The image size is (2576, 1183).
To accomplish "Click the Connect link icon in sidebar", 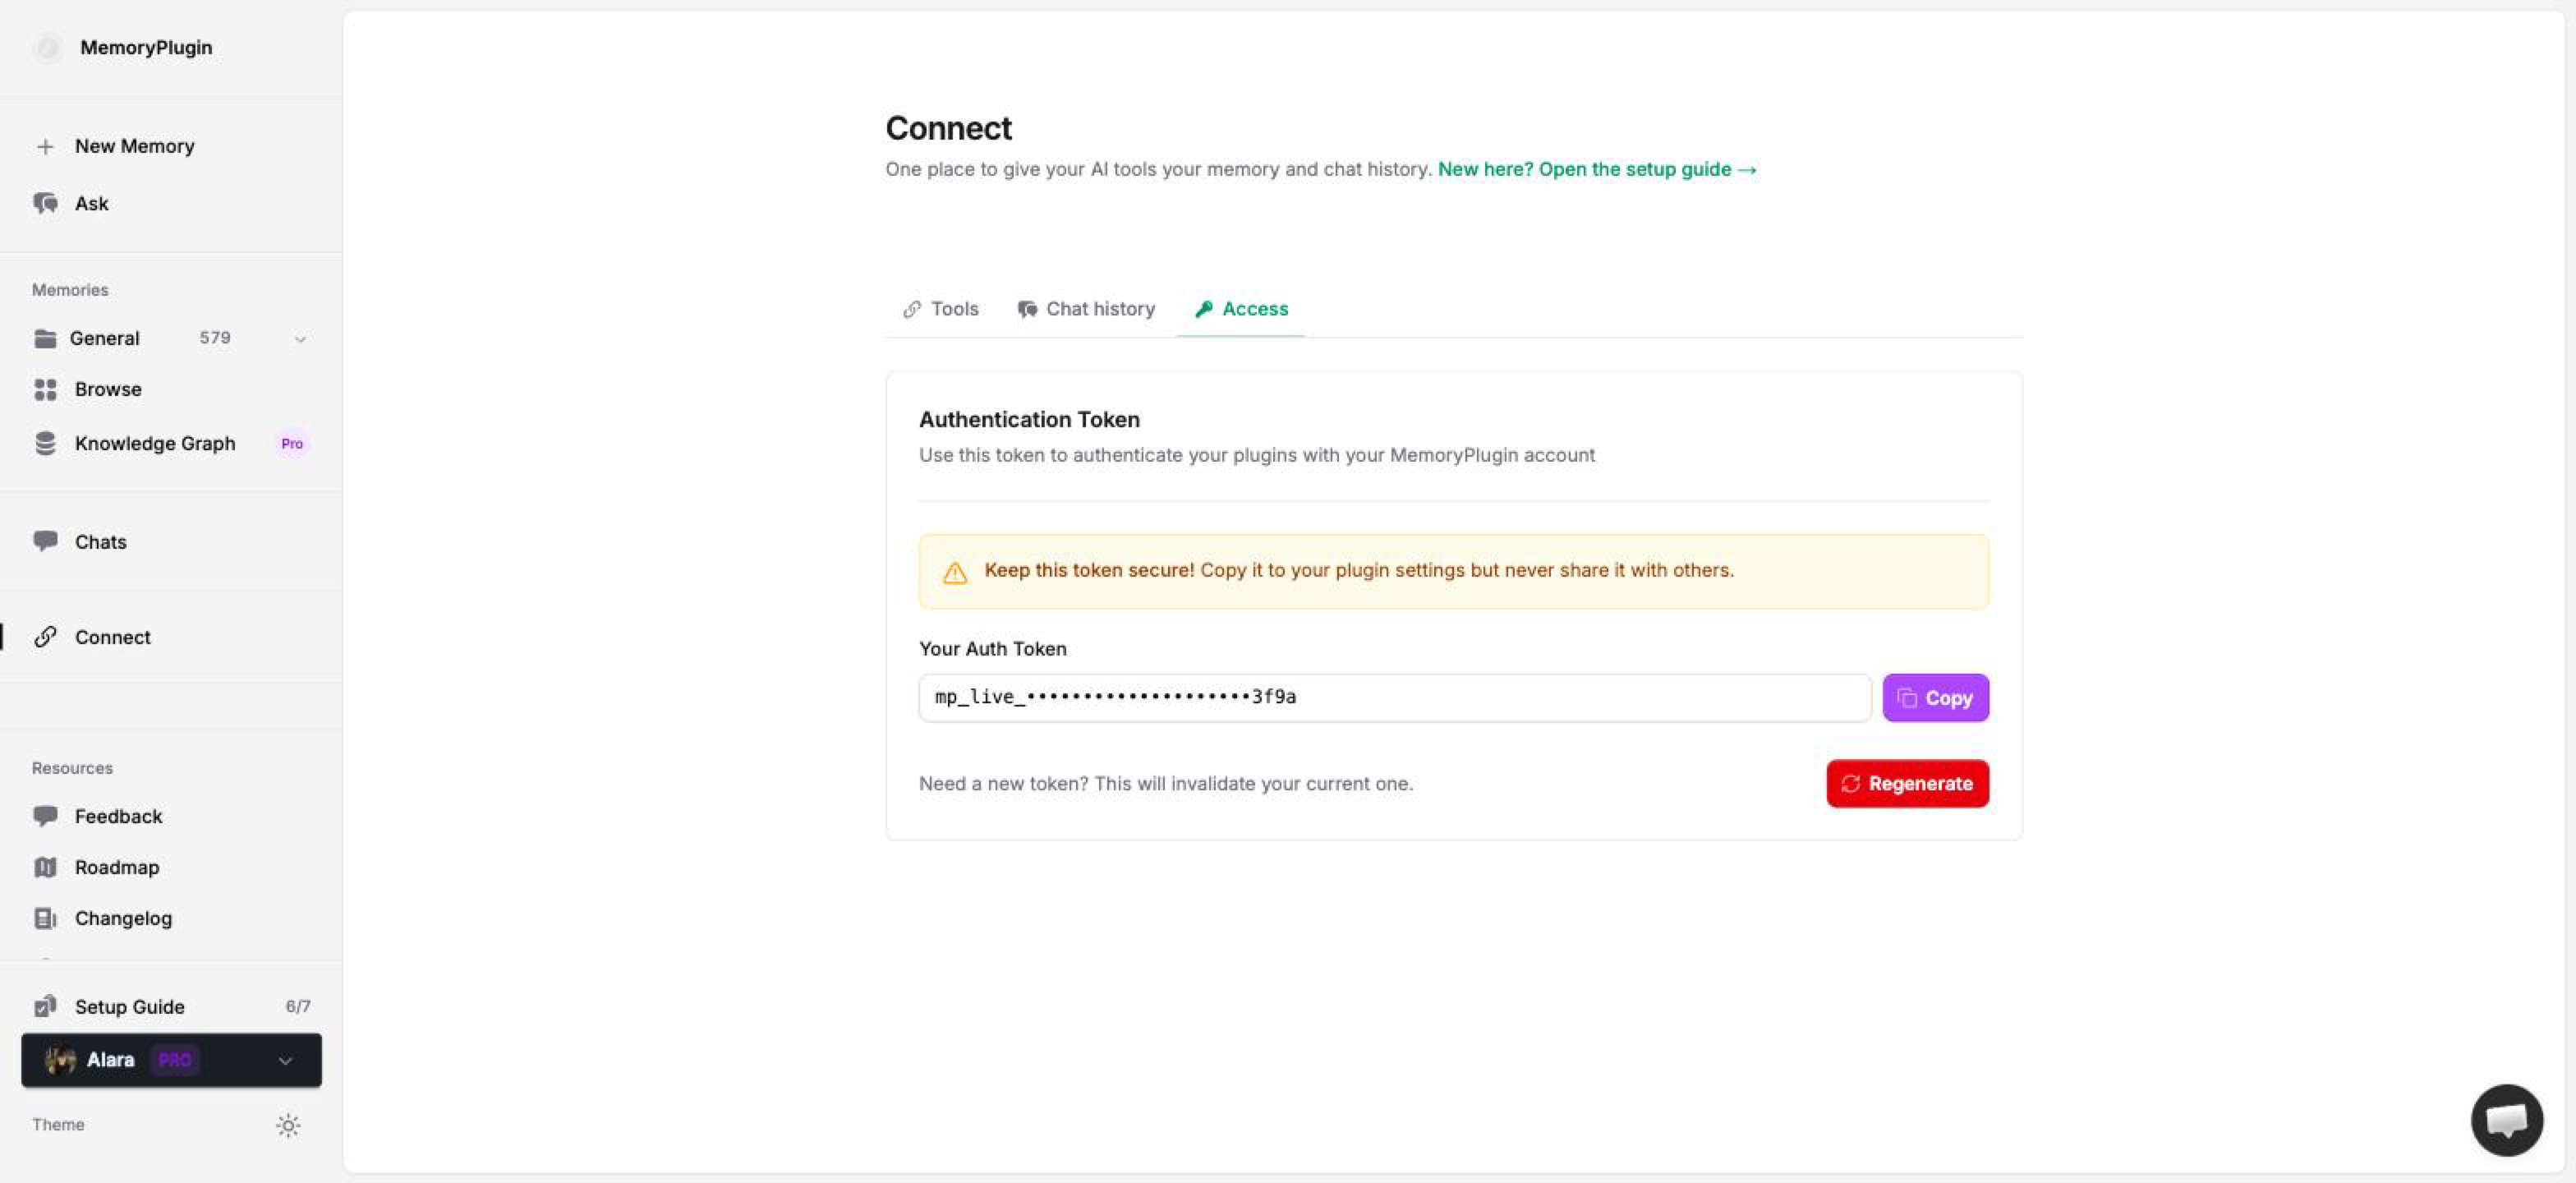I will point(45,637).
